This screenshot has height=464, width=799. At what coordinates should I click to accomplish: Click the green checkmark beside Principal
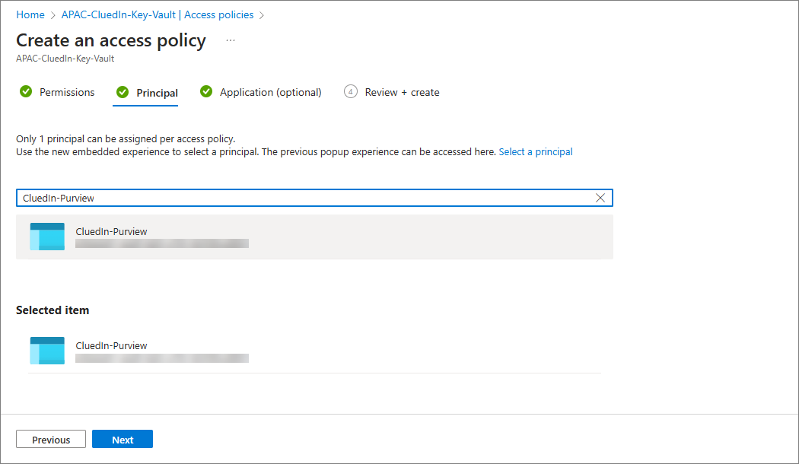click(123, 92)
